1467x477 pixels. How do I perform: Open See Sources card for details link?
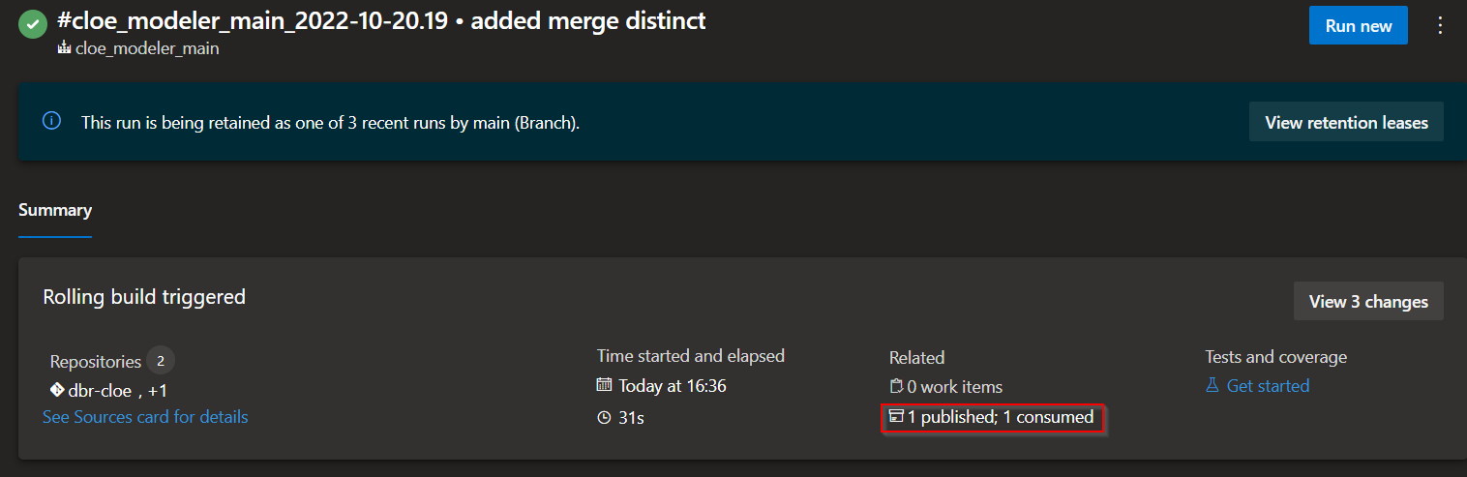pyautogui.click(x=145, y=417)
